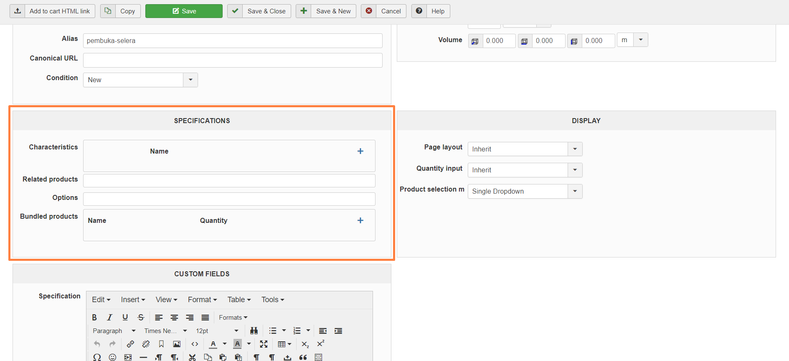Open Page layout Inherit dropdown

click(525, 149)
